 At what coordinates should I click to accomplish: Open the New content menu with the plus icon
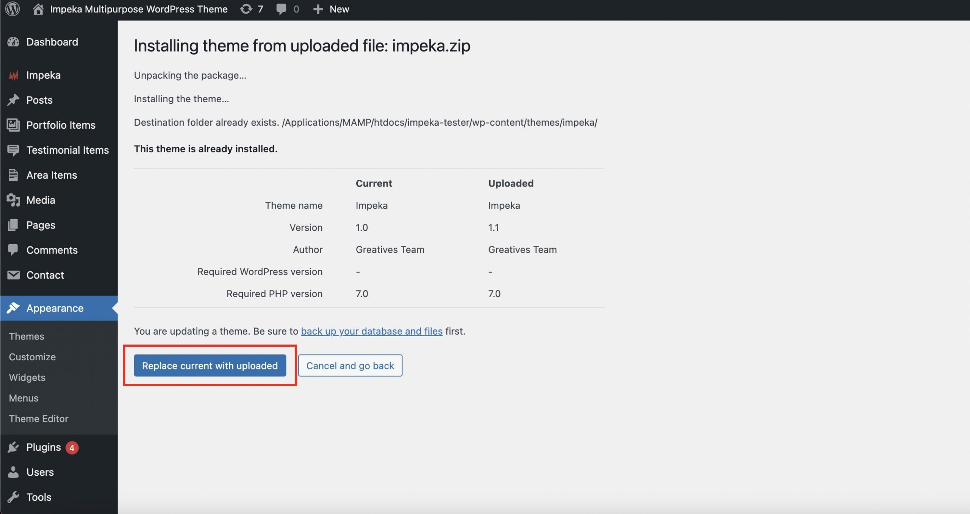[318, 9]
